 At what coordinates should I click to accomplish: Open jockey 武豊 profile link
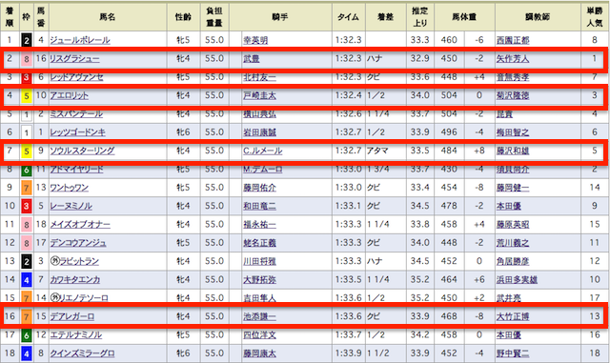(x=252, y=59)
